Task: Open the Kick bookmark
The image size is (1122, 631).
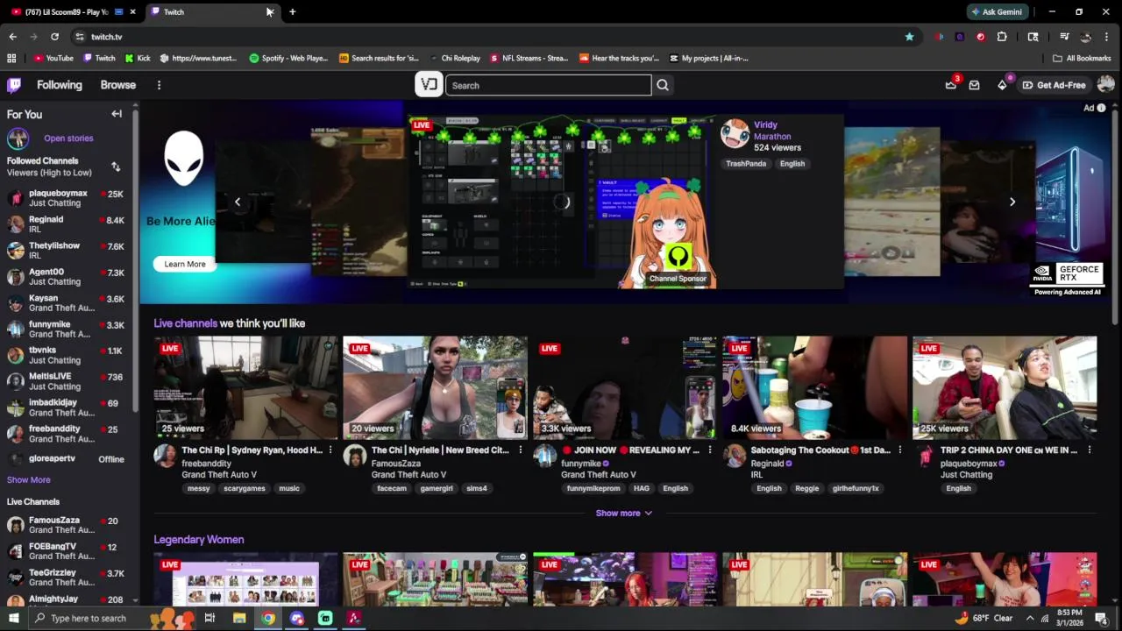Action: pos(138,58)
